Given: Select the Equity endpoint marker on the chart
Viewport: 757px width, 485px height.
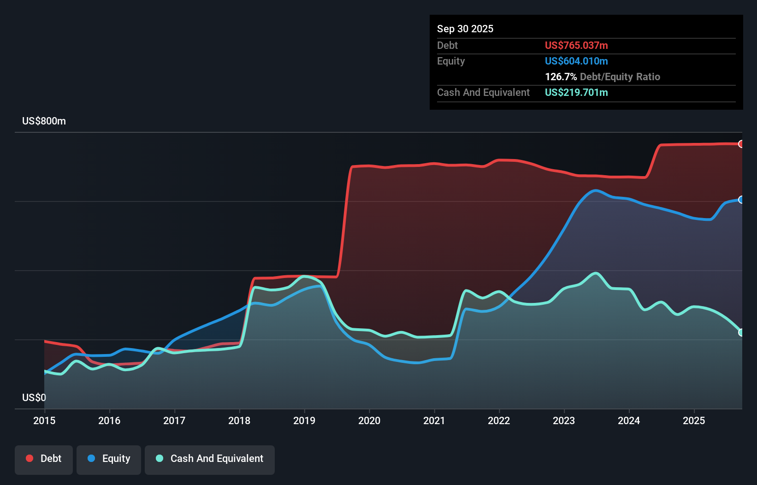Looking at the screenshot, I should pos(741,200).
